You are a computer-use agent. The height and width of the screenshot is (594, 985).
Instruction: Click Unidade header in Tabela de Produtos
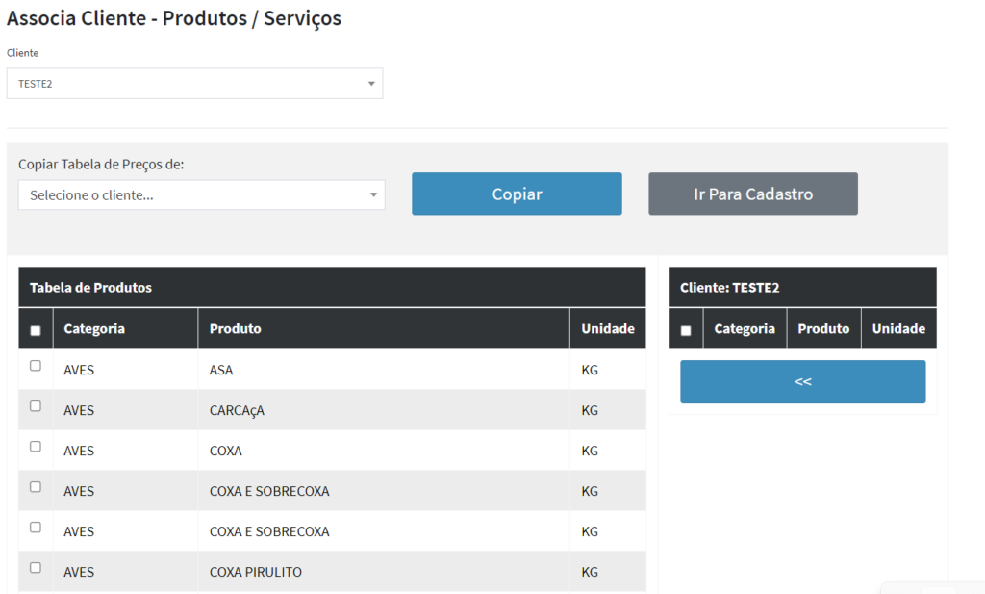[607, 329]
